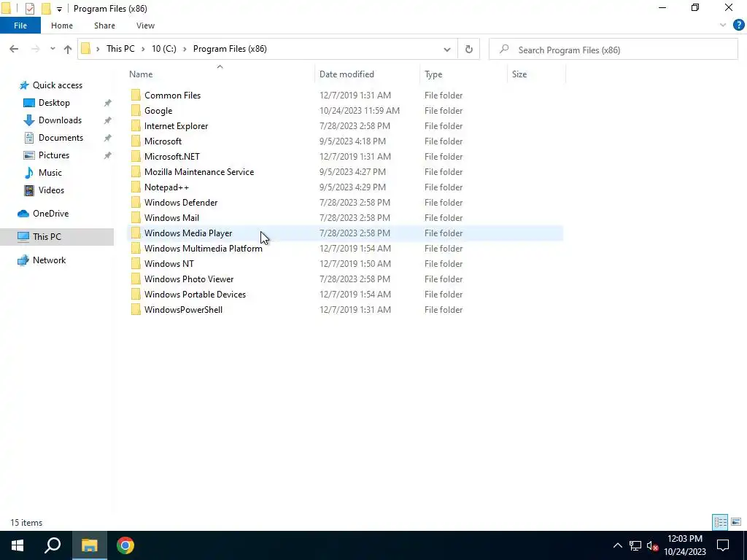Click the Up one level arrow
The height and width of the screenshot is (560, 747).
point(68,49)
